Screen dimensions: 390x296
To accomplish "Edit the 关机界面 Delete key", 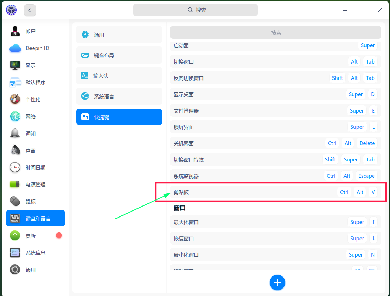I will pos(367,143).
